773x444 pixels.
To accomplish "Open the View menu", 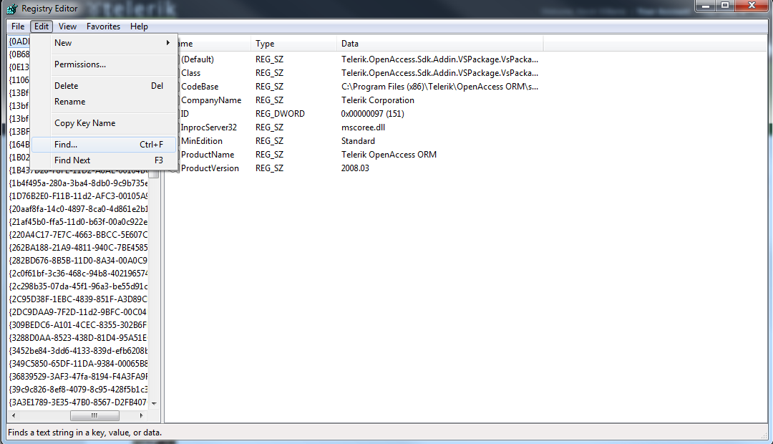I will (x=67, y=26).
